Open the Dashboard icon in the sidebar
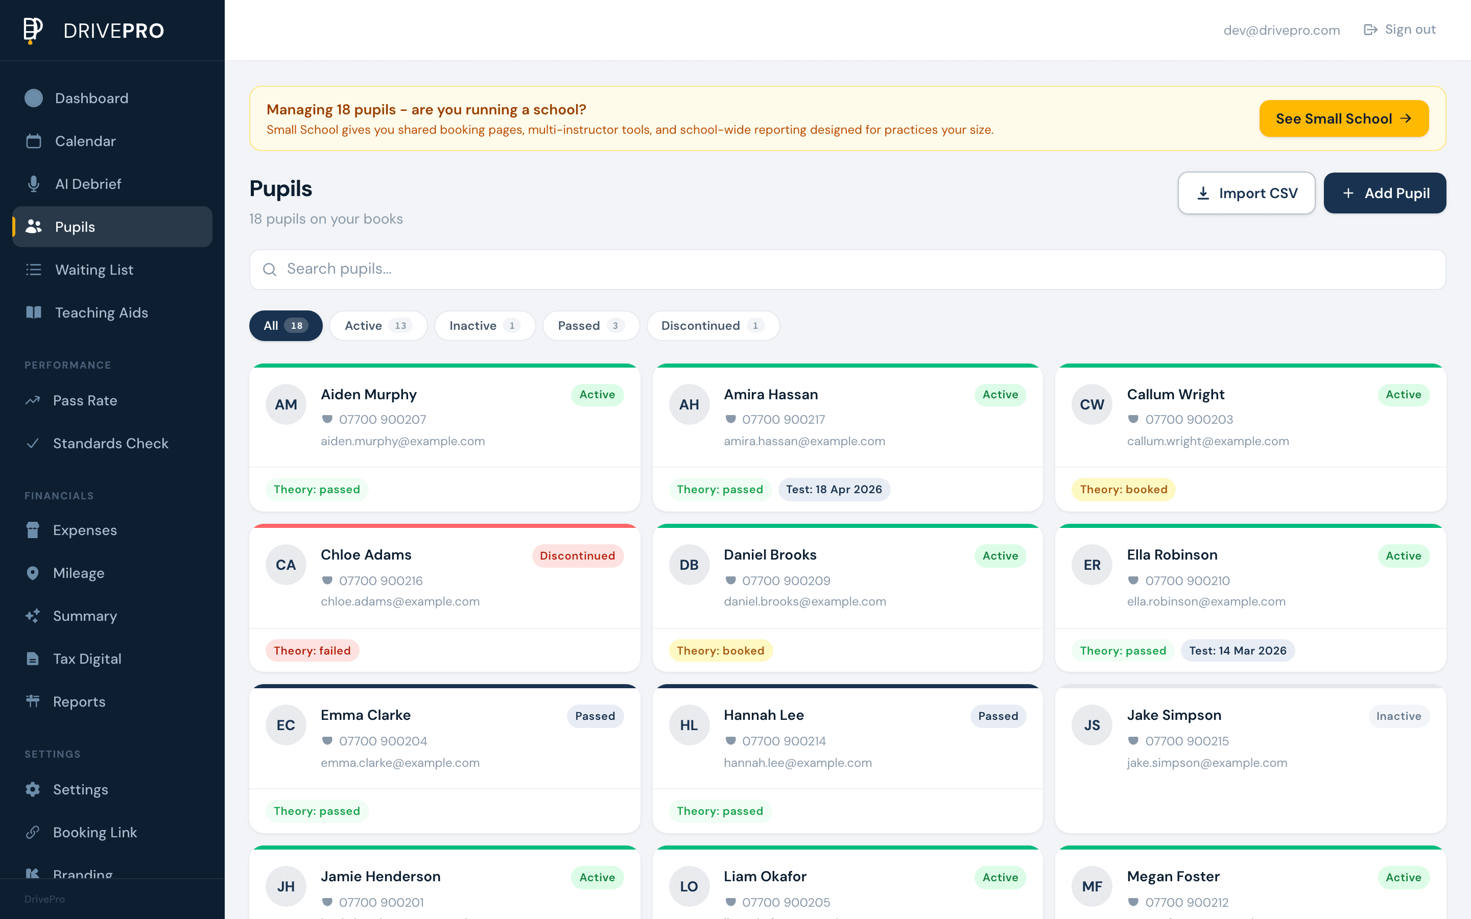 tap(33, 98)
